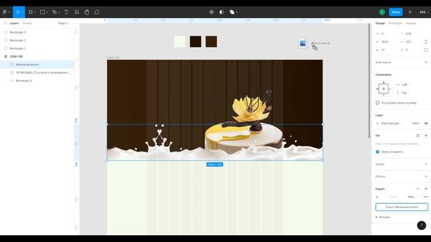Open vertical constraint Top dropdown
The height and width of the screenshot is (242, 431).
[x=405, y=93]
